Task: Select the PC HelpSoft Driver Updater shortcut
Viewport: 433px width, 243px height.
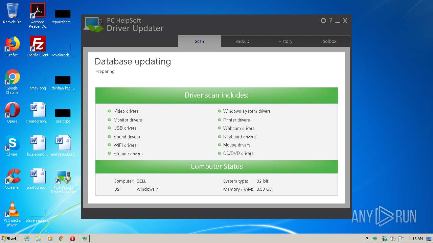Action: click(63, 182)
